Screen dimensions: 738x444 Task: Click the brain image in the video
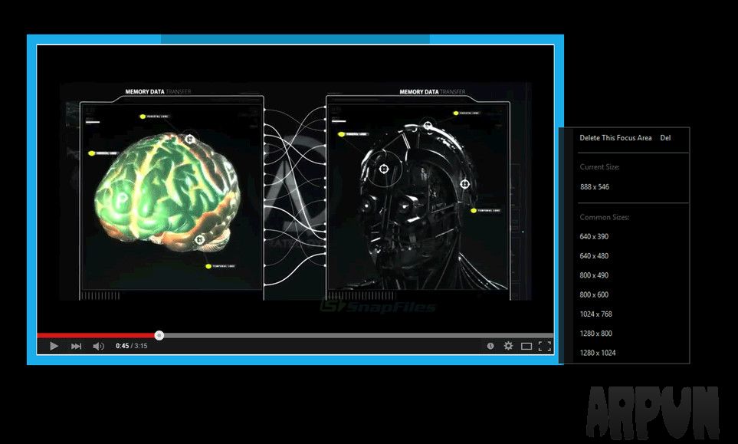pos(167,193)
